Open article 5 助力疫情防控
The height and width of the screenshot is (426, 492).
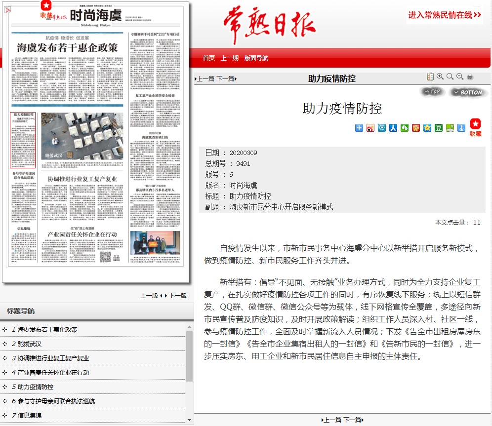pyautogui.click(x=36, y=387)
